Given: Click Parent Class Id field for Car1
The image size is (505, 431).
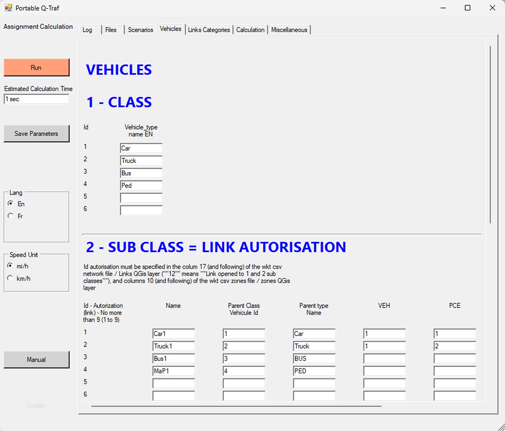Looking at the screenshot, I should click(x=244, y=334).
